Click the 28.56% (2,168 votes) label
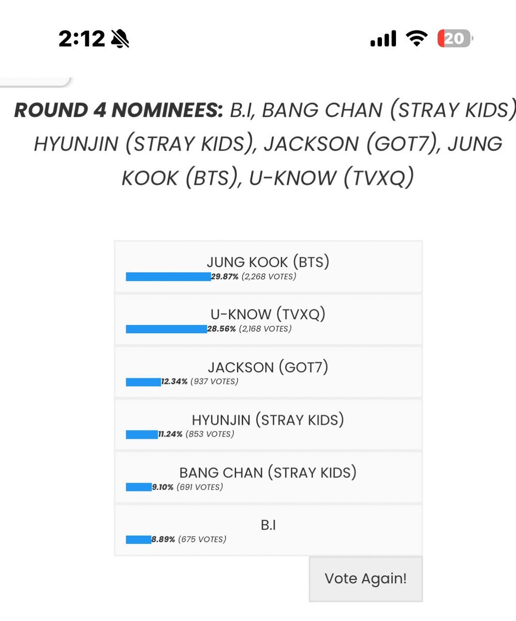Image resolution: width=516 pixels, height=621 pixels. [249, 329]
